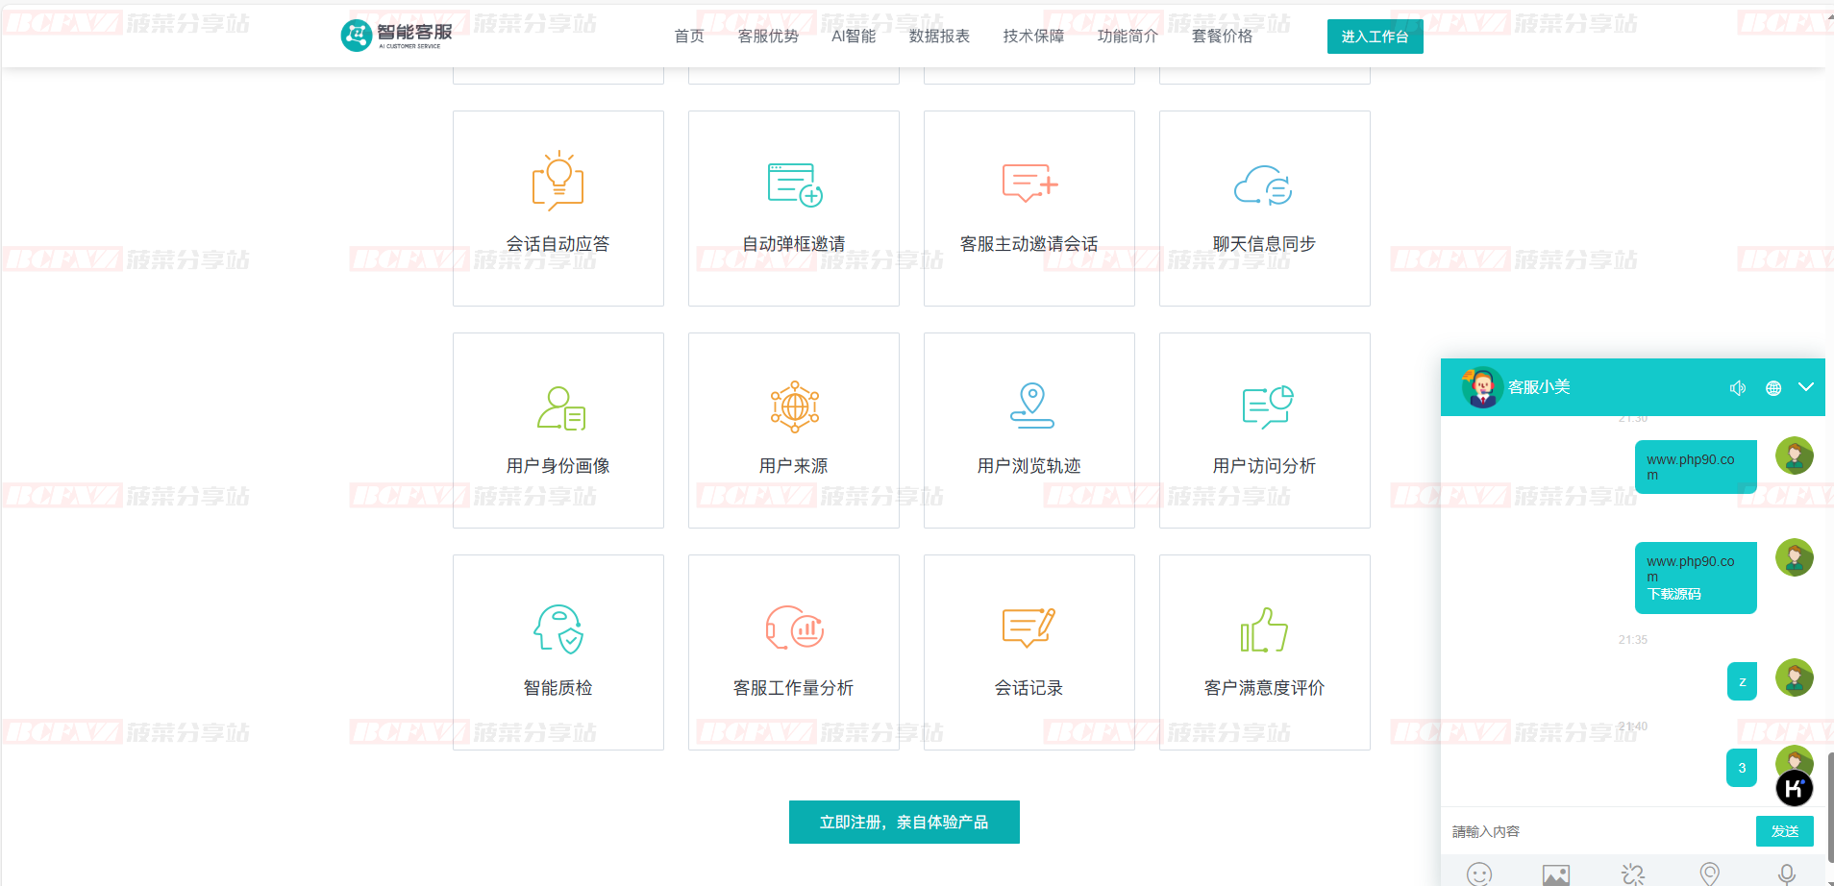
Task: Click the 下载源码 link in chat message
Action: [1673, 594]
